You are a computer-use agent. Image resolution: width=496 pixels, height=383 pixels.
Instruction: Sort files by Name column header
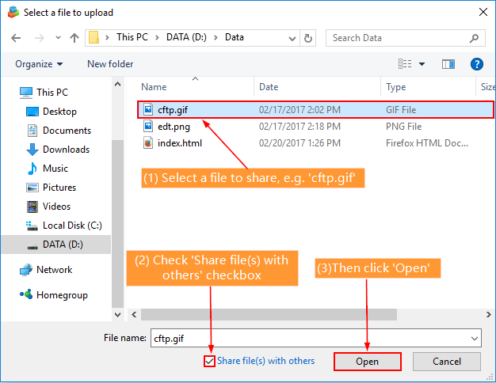coord(154,87)
